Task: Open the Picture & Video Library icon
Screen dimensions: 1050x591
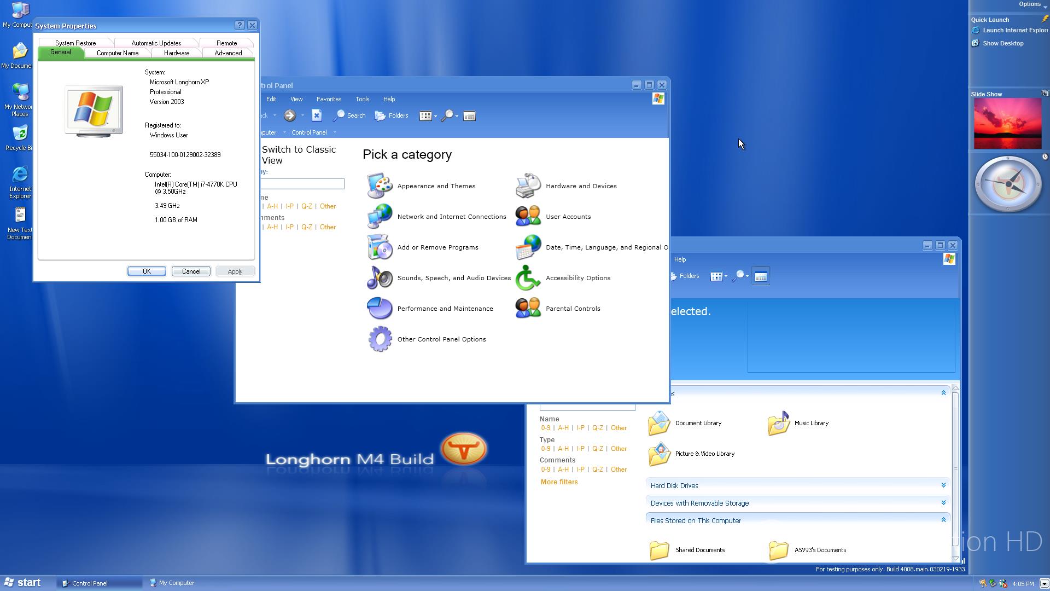Action: (659, 454)
